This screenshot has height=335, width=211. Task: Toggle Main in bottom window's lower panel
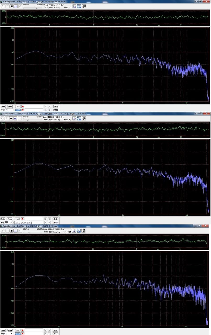tap(3, 330)
